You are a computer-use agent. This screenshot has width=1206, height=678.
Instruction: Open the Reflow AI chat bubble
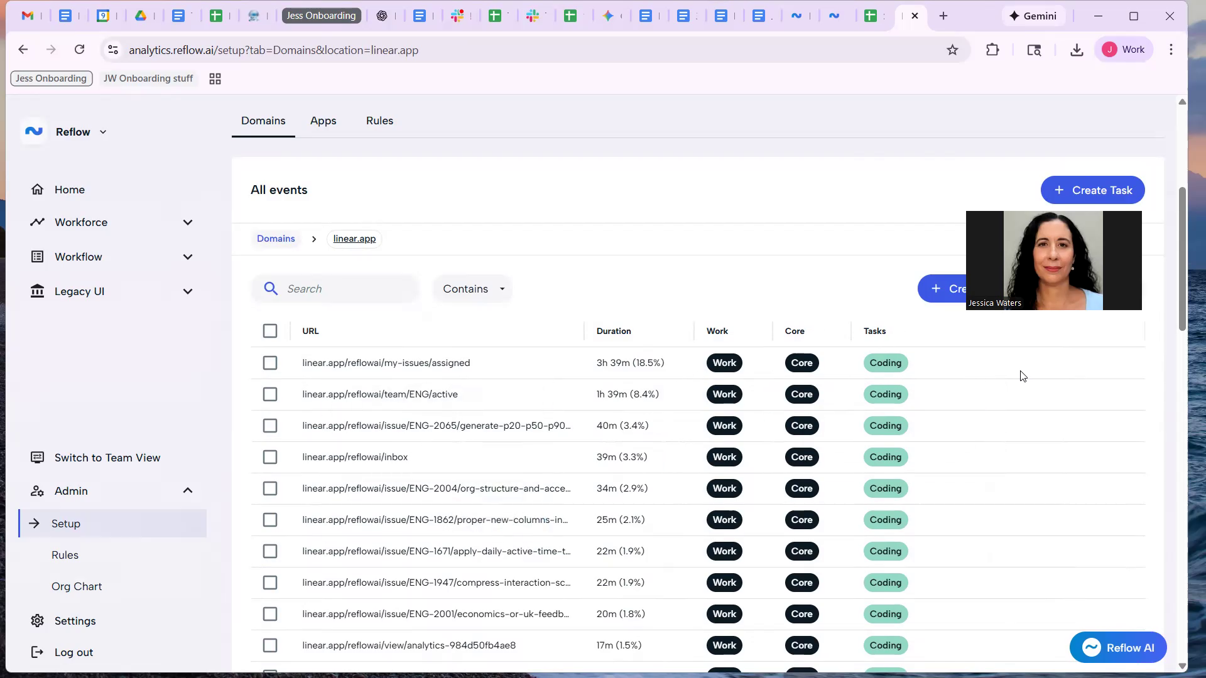click(x=1117, y=647)
